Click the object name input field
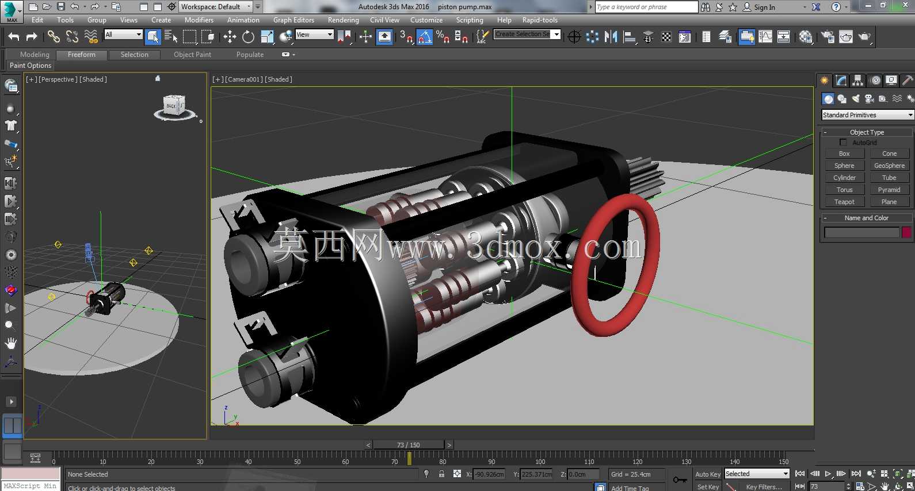 click(x=861, y=232)
